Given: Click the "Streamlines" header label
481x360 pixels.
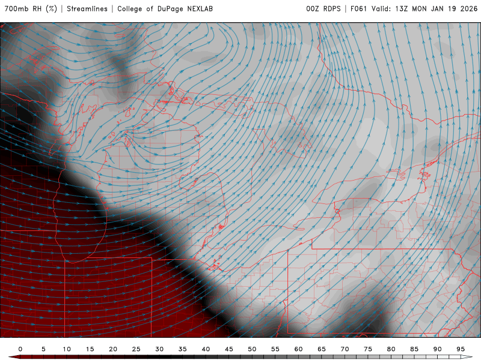Looking at the screenshot, I should coord(87,8).
